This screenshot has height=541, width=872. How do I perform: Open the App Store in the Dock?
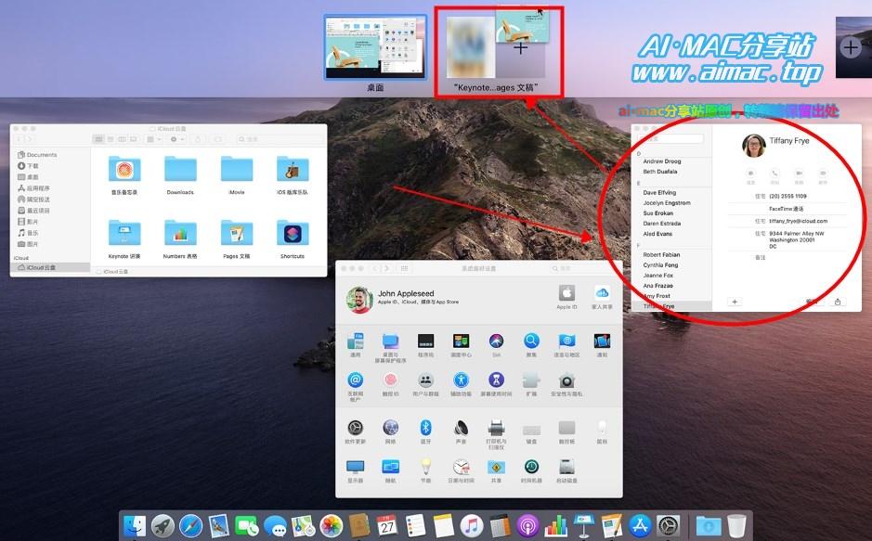(640, 525)
